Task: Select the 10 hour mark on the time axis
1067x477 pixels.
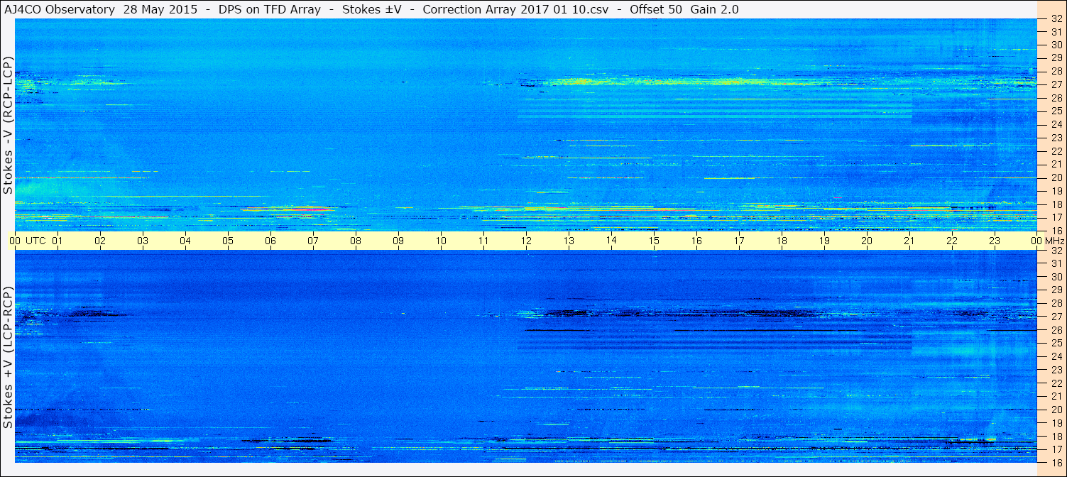Action: [441, 241]
